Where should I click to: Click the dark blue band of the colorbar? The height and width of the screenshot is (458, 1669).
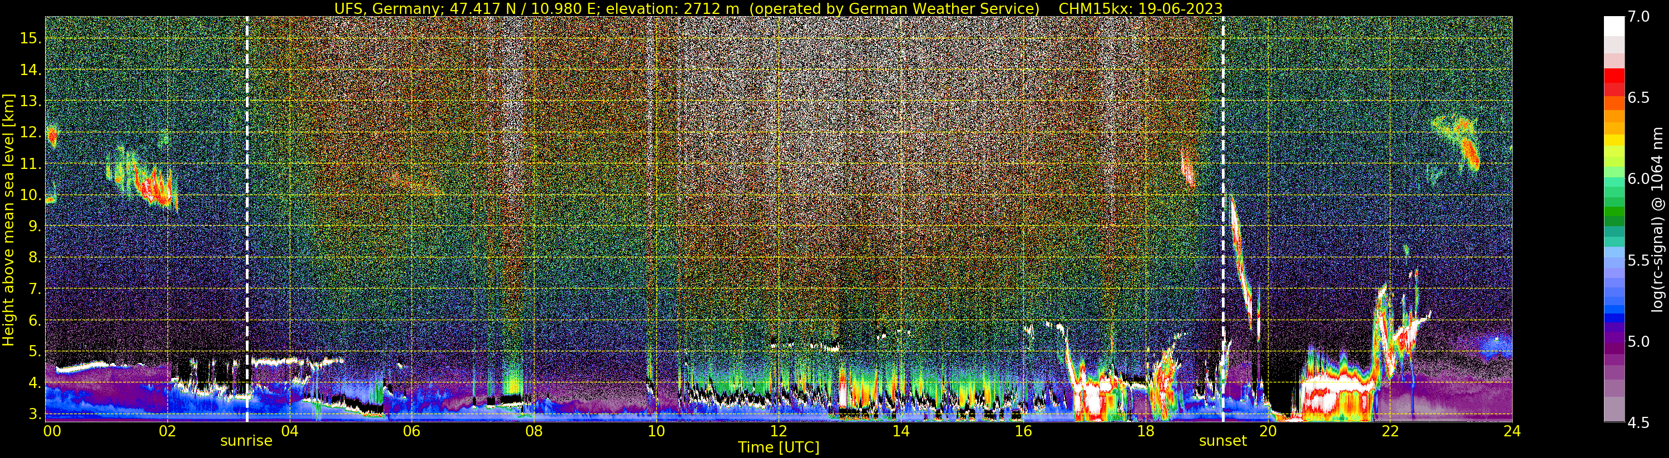[x=1614, y=317]
